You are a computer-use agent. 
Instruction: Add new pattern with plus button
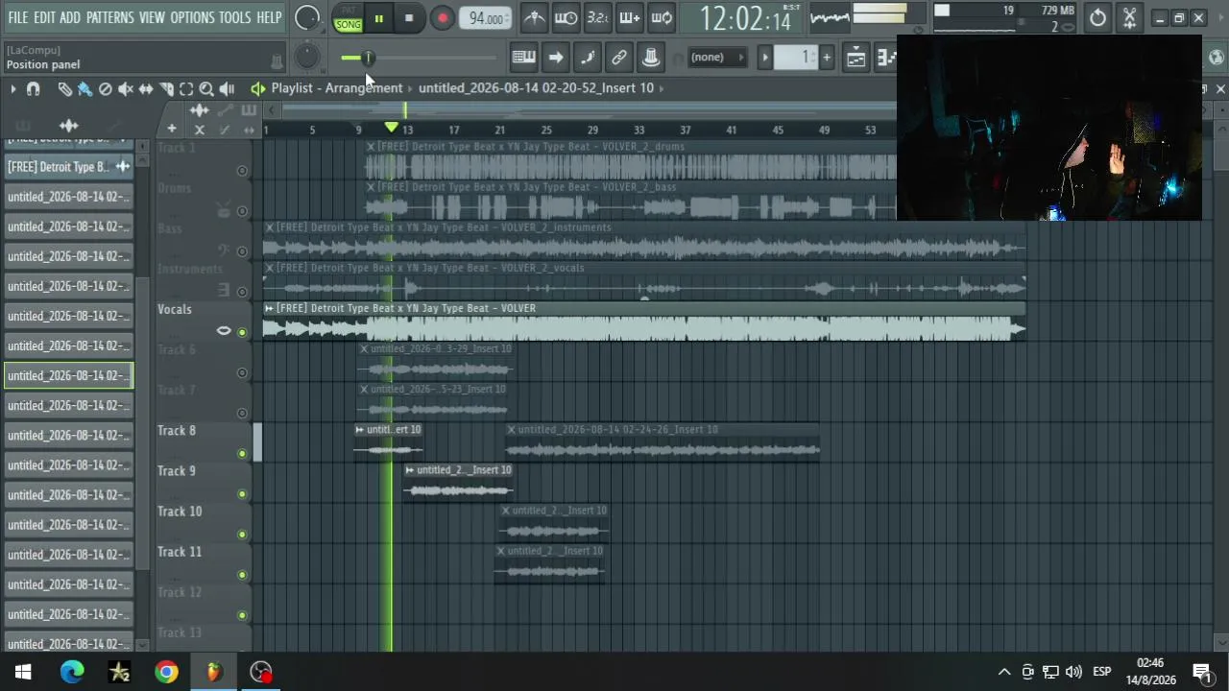point(827,58)
